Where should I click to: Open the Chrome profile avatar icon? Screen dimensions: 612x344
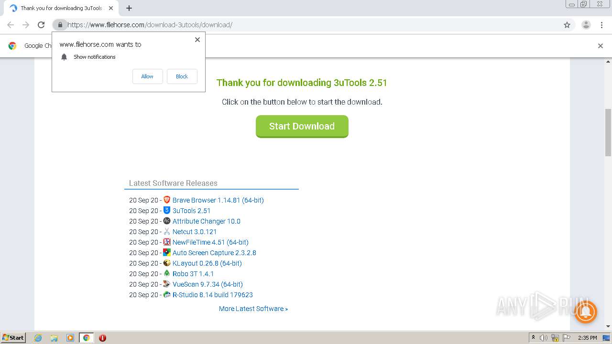coord(586,25)
